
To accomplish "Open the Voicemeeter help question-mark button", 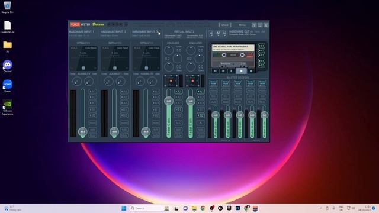I will pyautogui.click(x=254, y=25).
